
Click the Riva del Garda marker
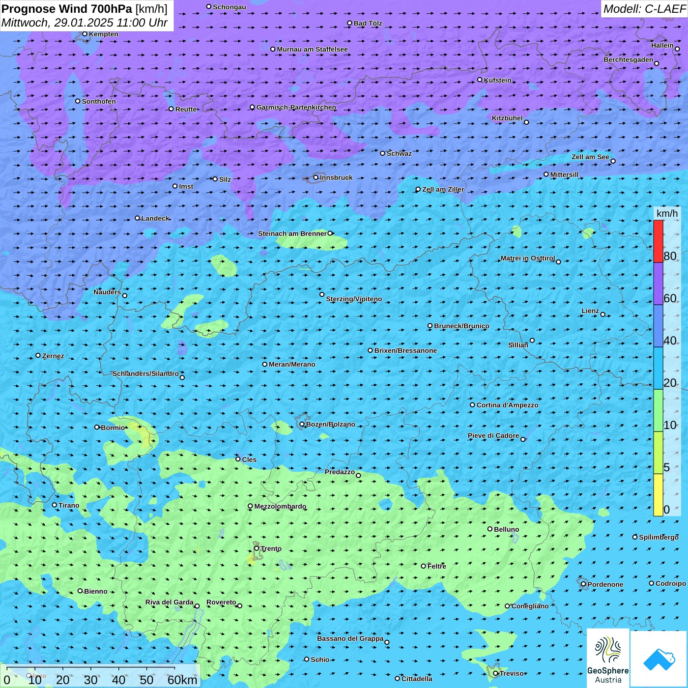pyautogui.click(x=197, y=606)
